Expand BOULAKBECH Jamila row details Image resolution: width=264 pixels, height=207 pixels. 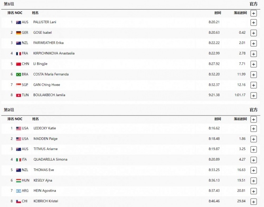coord(253,96)
